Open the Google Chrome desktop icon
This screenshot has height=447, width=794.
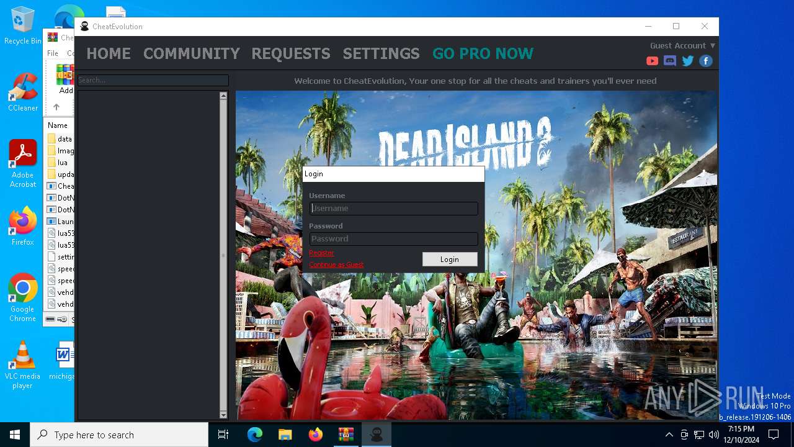click(23, 298)
